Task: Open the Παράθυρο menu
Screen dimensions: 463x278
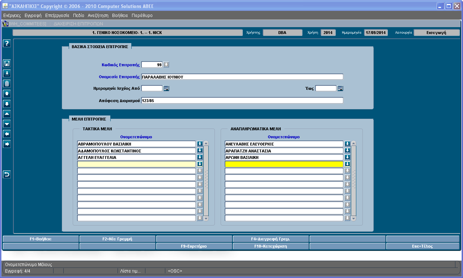Action: click(142, 16)
